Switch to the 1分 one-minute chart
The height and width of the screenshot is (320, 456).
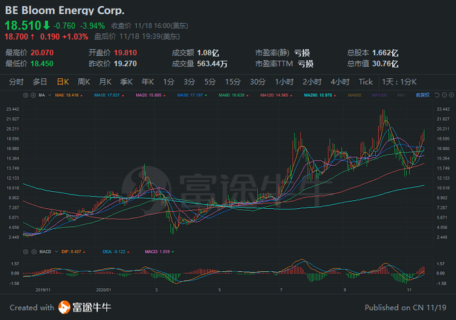point(169,82)
